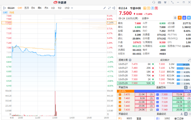191x120 pixels.
Task: Click the 7.500 price axis marker
Action: pos(7,23)
